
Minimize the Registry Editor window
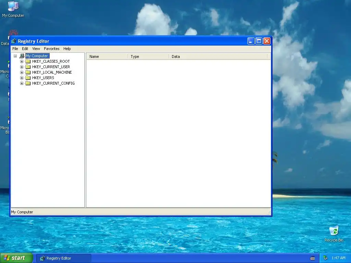(251, 41)
